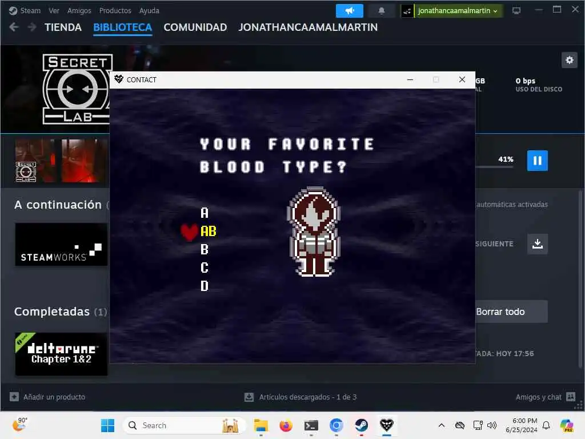Image resolution: width=585 pixels, height=439 pixels.
Task: Switch to the BIBLIOTECA tab
Action: (122, 27)
